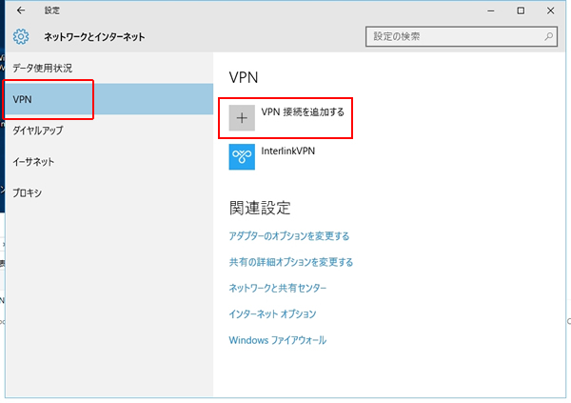
Task: Open データ使用状況 in the sidebar
Action: click(x=43, y=68)
